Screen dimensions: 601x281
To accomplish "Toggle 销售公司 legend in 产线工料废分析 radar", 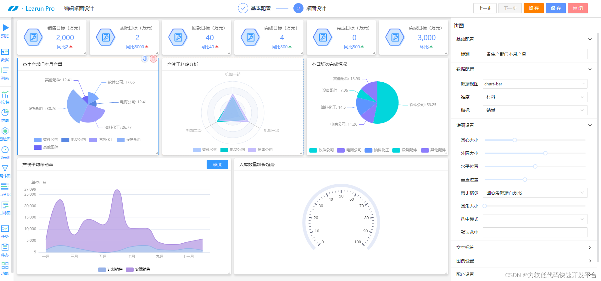I will click(x=260, y=150).
